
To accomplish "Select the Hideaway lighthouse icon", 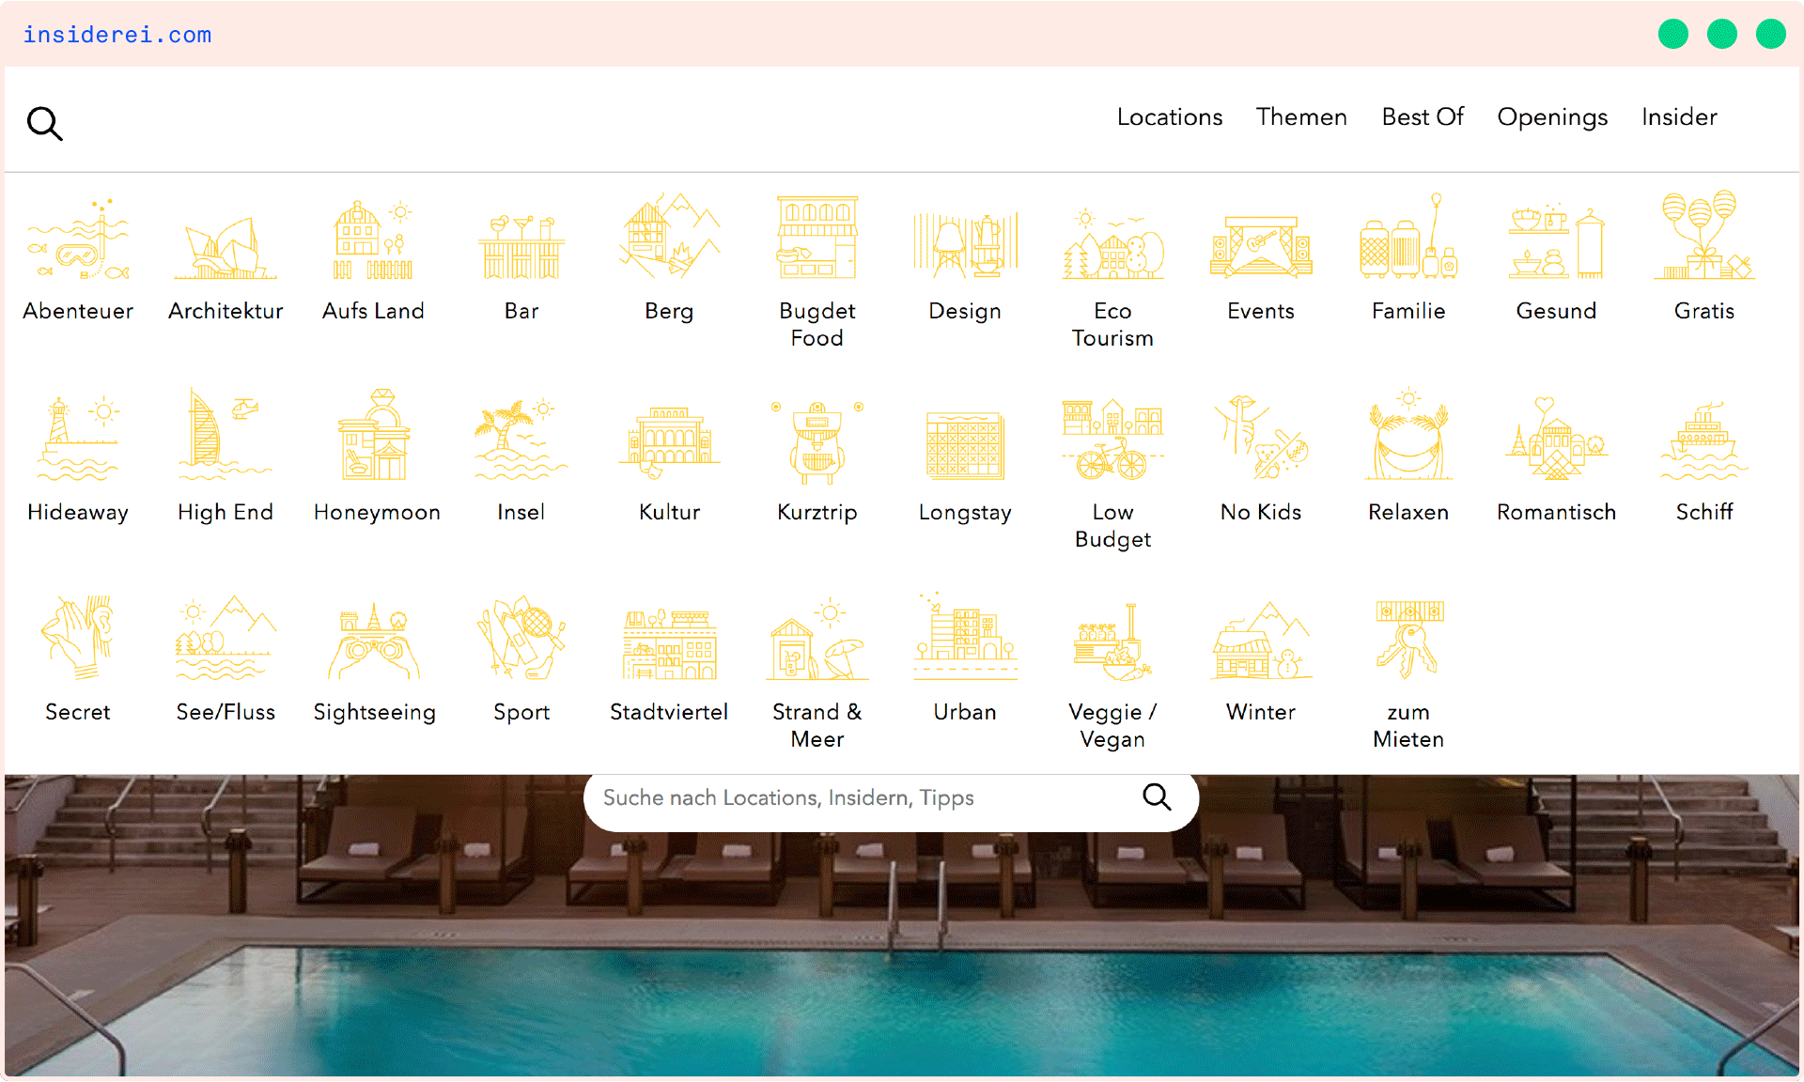I will click(x=78, y=439).
